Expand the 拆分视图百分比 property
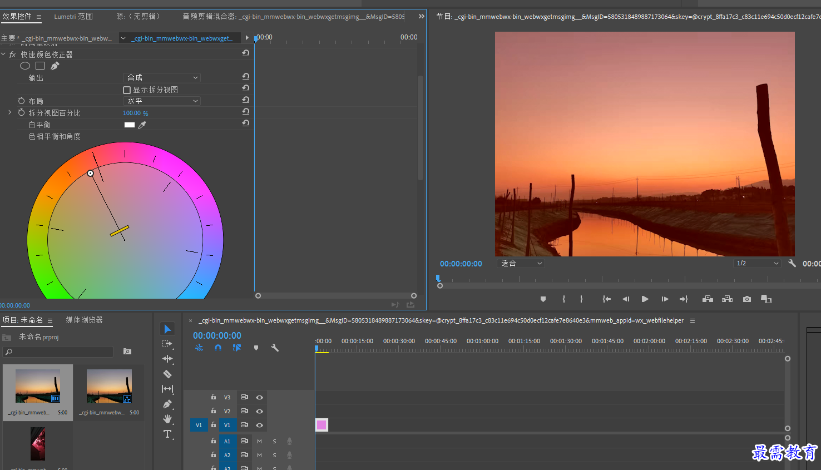 coord(9,112)
